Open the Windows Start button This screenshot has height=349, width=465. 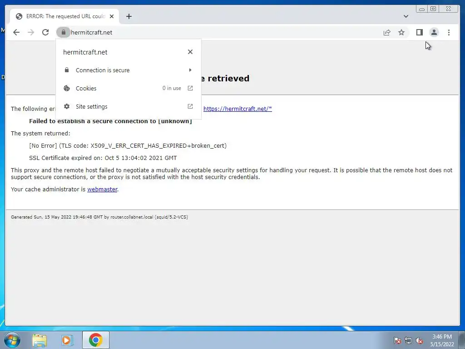pyautogui.click(x=12, y=340)
